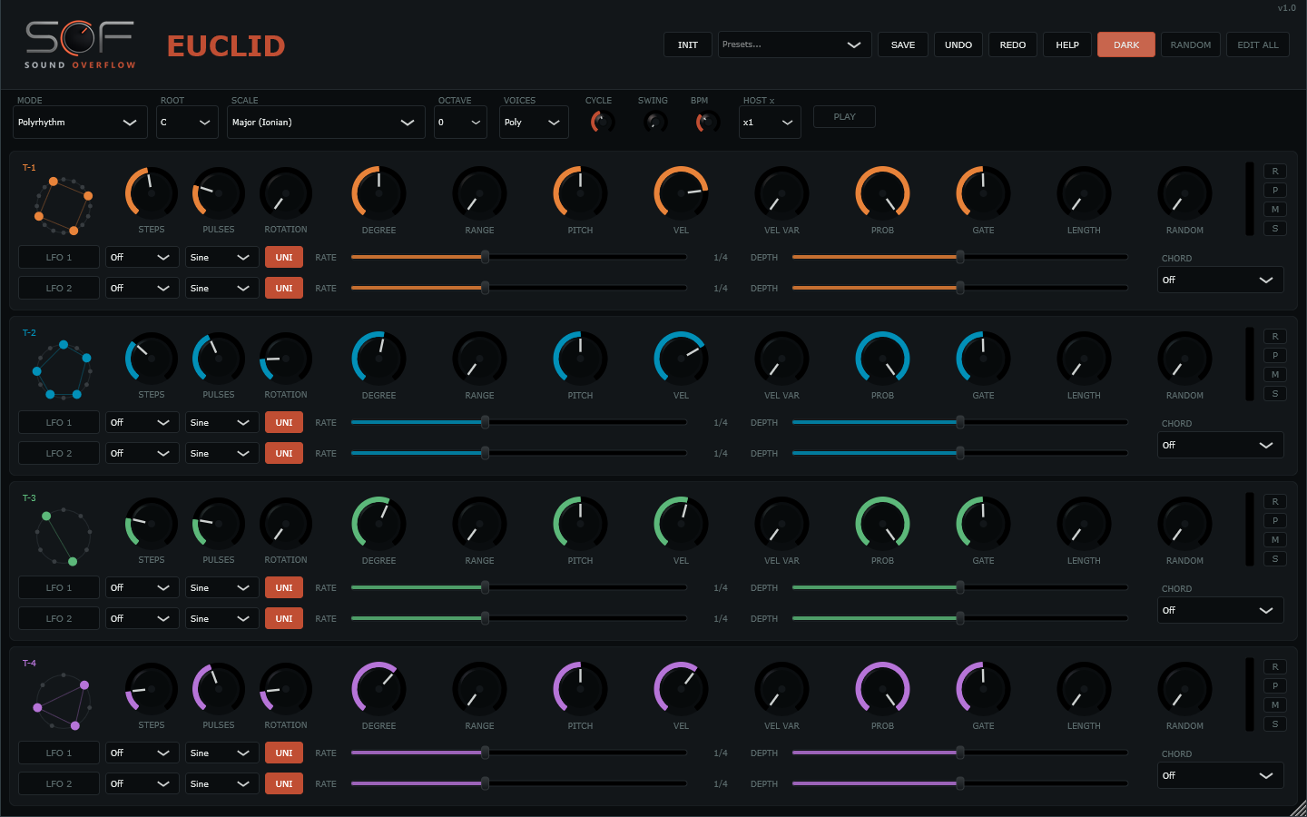This screenshot has width=1307, height=817.
Task: Click the T-3 Range knob
Action: pos(479,523)
